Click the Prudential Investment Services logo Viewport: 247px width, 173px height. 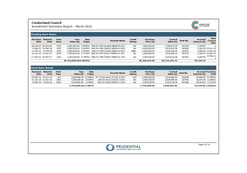123,148
